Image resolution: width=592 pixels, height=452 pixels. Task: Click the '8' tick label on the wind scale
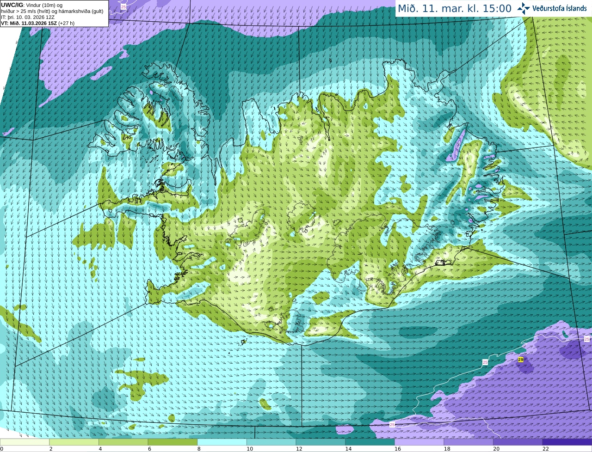point(199,449)
